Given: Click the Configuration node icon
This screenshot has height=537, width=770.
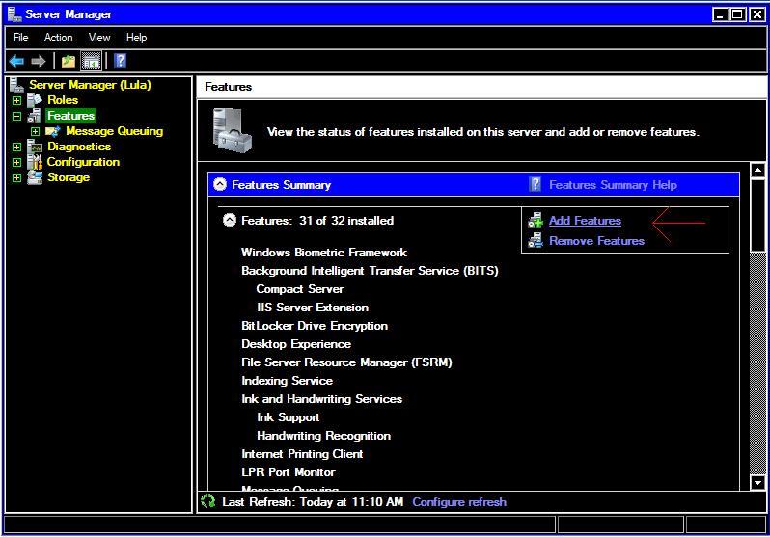Looking at the screenshot, I should click(35, 162).
